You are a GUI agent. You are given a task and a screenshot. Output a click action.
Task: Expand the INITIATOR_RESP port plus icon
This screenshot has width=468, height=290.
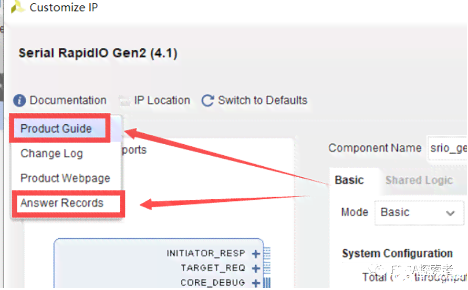pos(256,254)
